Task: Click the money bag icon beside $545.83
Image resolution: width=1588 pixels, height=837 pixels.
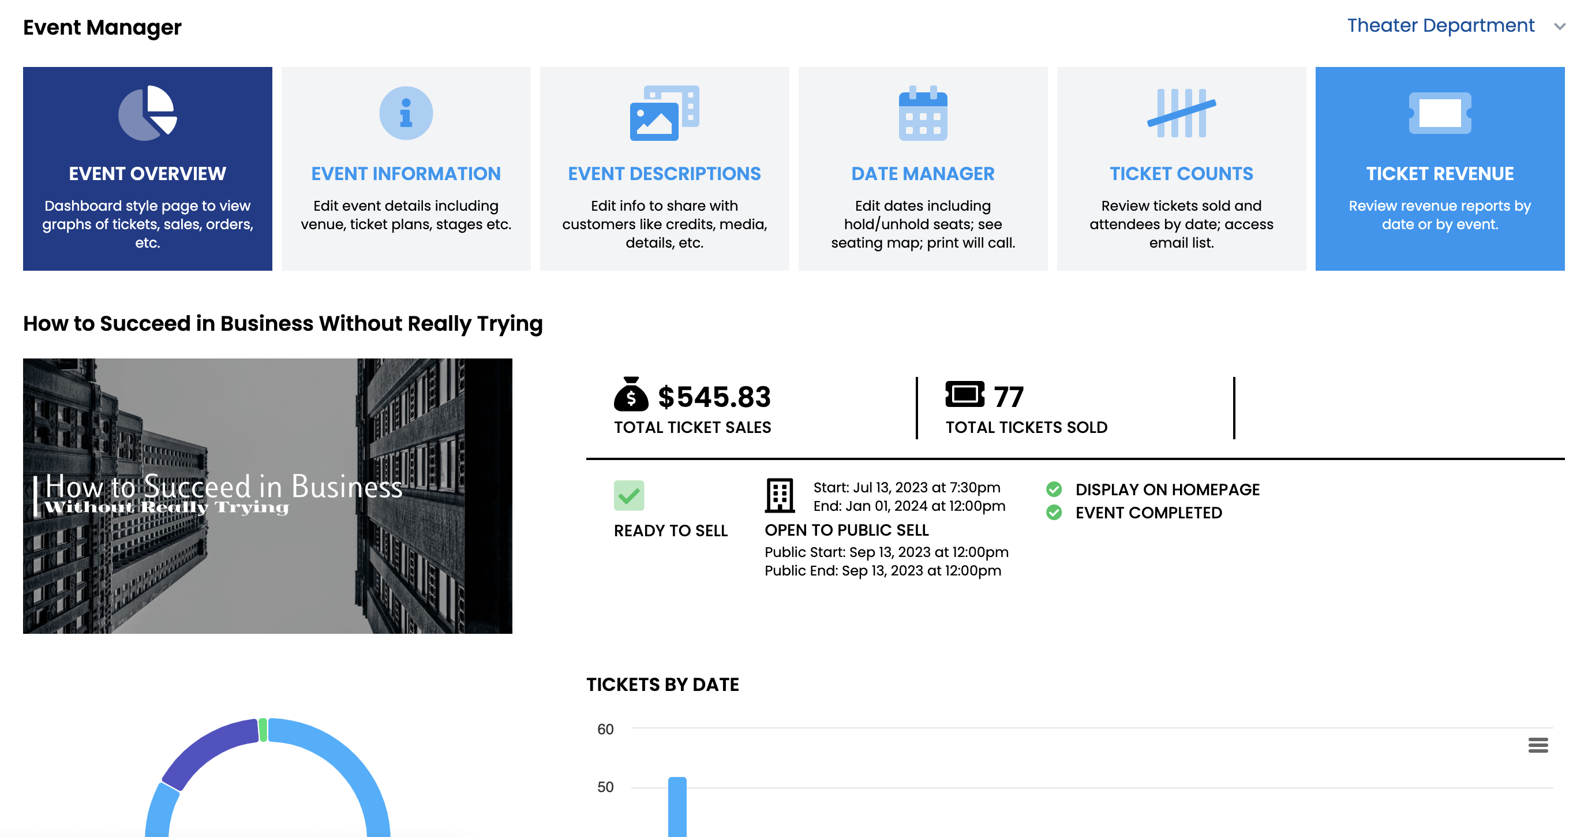Action: click(631, 394)
